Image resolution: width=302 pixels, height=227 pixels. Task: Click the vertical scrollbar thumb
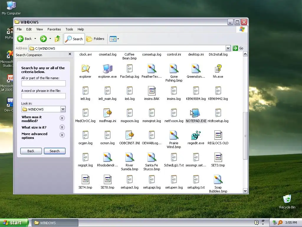pyautogui.click(x=245, y=136)
